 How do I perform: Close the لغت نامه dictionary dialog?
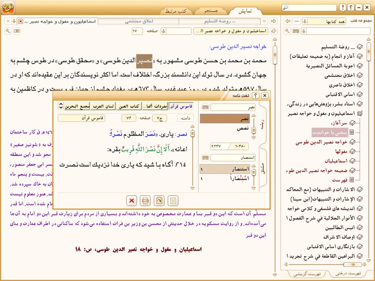point(265,96)
